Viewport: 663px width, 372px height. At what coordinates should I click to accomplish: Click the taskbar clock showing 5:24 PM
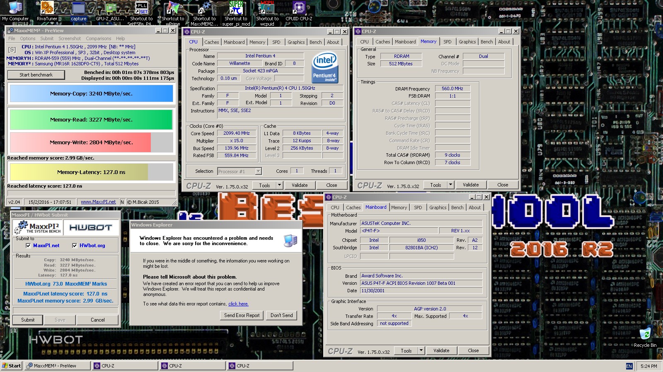point(648,366)
